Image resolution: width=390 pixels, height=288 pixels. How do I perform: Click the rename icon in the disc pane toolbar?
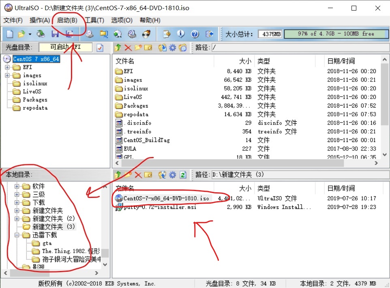point(148,47)
